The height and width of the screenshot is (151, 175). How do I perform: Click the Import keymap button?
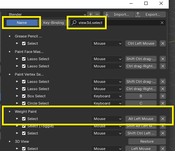[x=119, y=14]
